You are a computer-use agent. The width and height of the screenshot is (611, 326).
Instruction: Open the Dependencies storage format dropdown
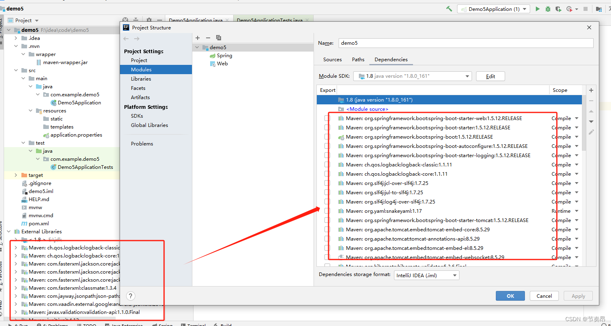click(x=426, y=275)
